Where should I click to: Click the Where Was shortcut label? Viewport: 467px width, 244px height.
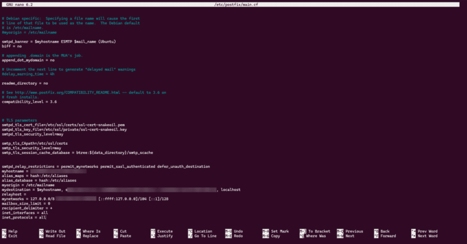[x=316, y=236]
